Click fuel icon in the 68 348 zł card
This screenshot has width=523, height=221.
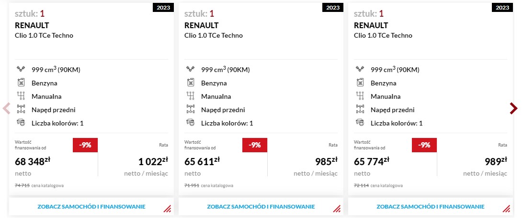(21, 83)
